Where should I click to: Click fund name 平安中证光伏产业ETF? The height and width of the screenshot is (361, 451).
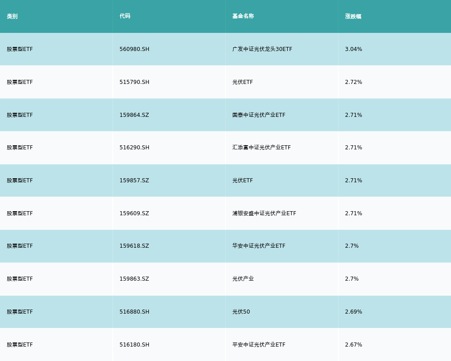pyautogui.click(x=259, y=345)
